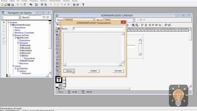Click the Delete X icon in Navigator sidebar
The width and height of the screenshot is (197, 111).
coord(4,26)
